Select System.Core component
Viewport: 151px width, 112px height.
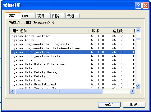[73, 60]
